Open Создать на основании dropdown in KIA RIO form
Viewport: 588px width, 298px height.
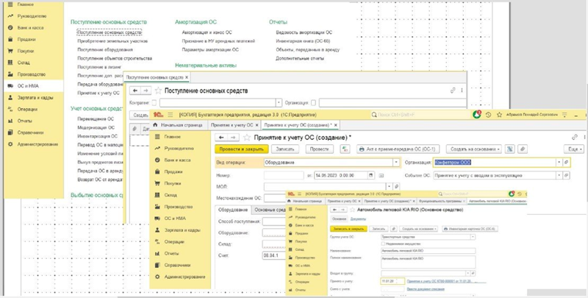418,229
